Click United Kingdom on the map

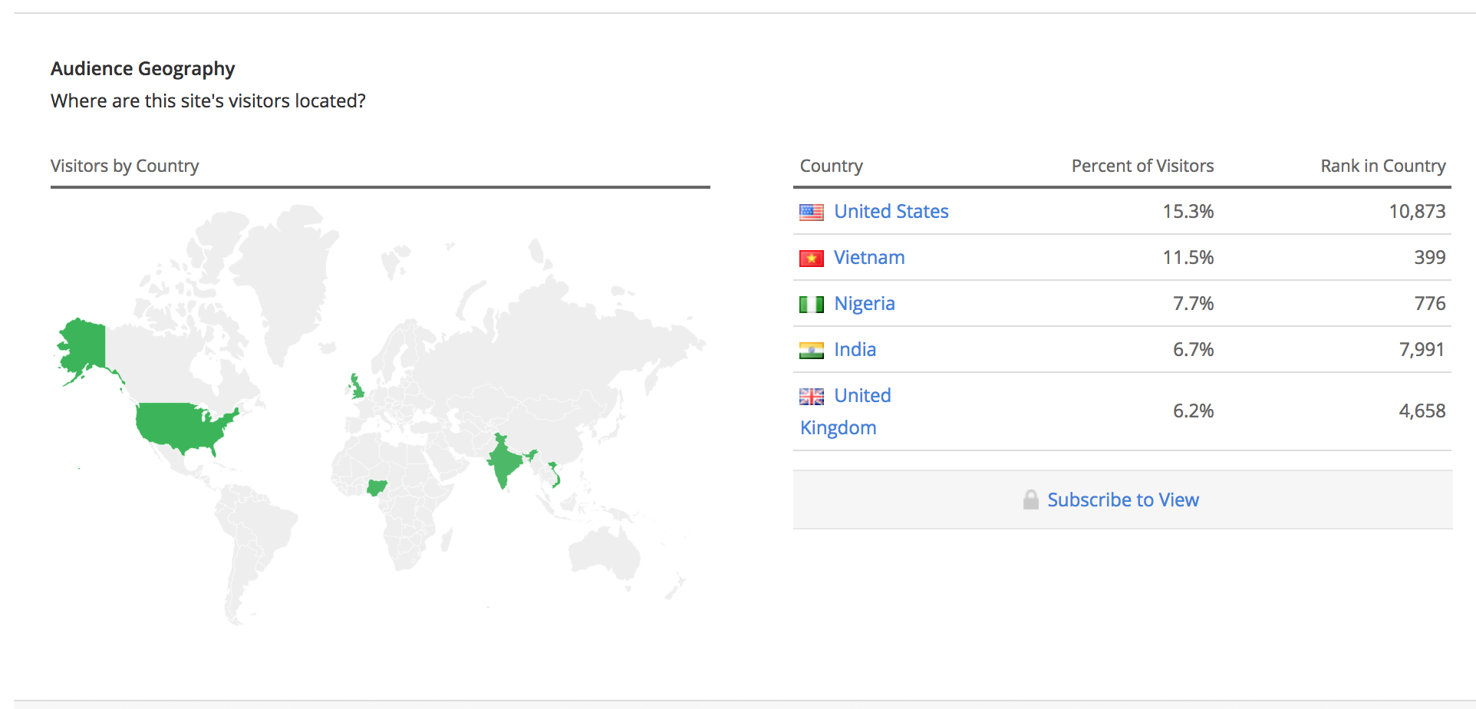tap(357, 387)
